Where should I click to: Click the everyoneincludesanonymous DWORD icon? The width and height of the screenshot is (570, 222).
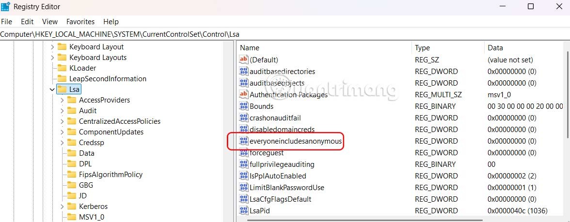pyautogui.click(x=243, y=141)
